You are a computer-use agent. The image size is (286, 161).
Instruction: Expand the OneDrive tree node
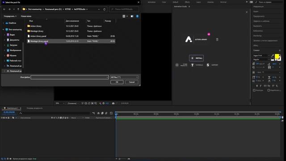(x=4, y=23)
